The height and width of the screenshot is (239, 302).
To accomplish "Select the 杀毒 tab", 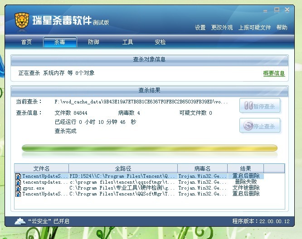I will [60, 42].
